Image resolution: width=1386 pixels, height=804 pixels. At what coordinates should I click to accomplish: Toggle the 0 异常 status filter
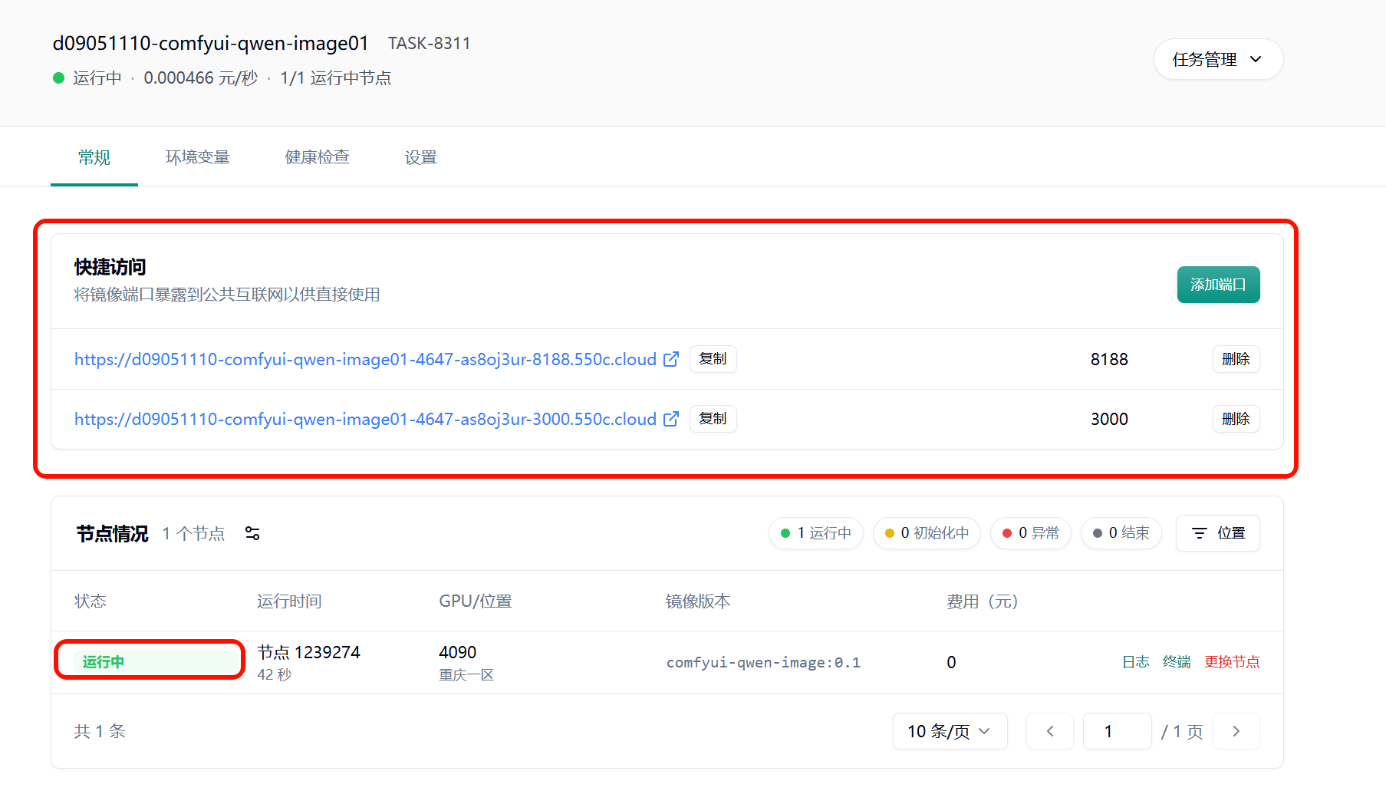point(1030,533)
